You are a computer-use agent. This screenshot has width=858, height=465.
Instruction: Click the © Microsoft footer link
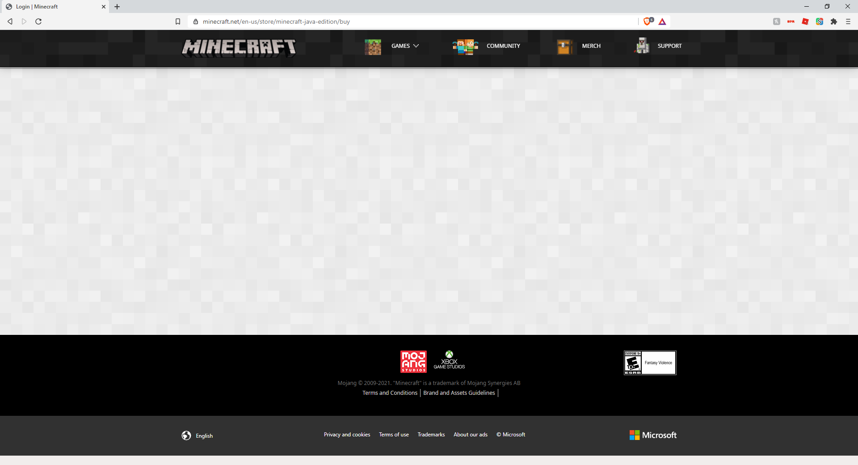pos(511,435)
